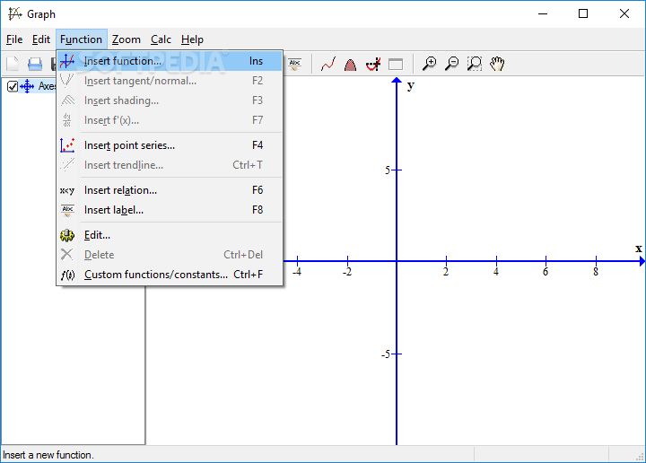
Task: Click the blank window toolbar icon
Action: tap(396, 64)
